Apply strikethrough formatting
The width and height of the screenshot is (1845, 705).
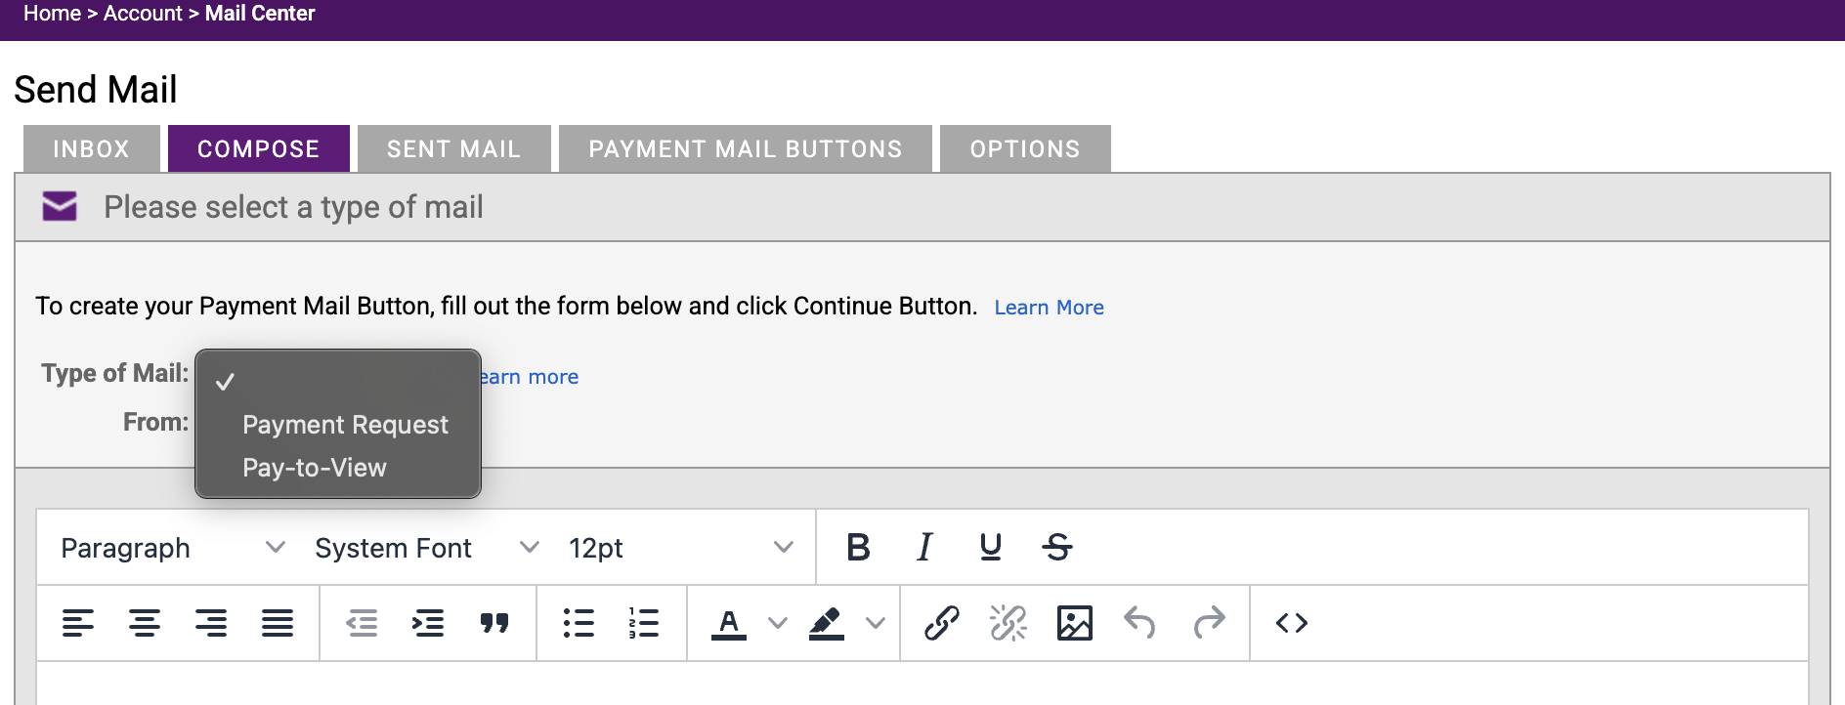tap(1056, 547)
